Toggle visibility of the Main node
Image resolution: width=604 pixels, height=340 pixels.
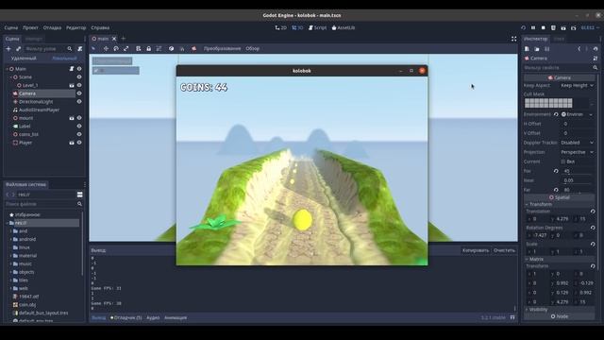coord(79,69)
